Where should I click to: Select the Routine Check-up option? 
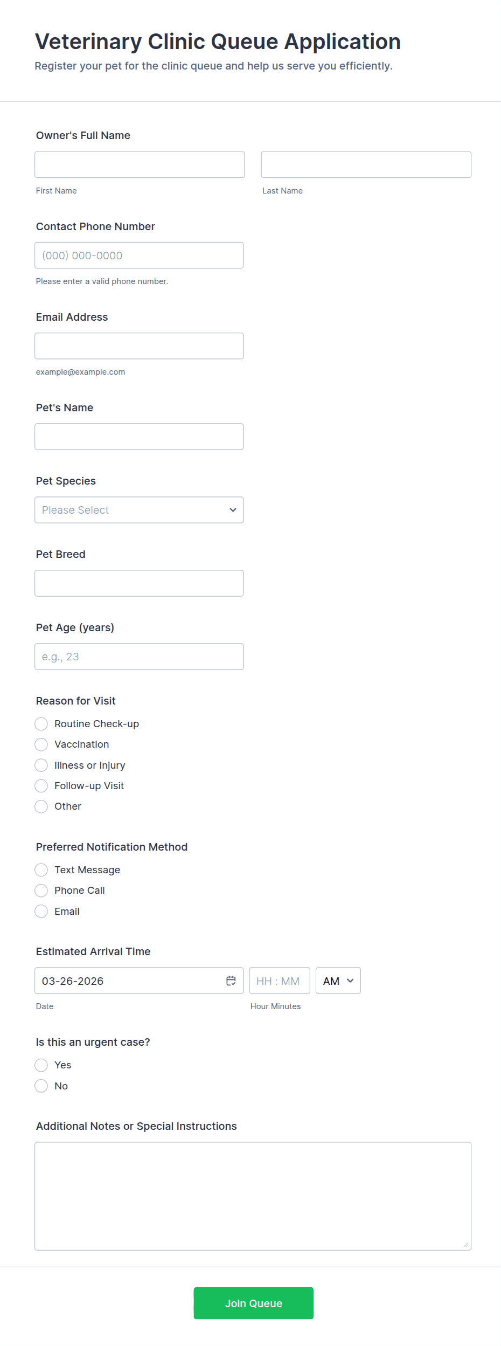(41, 723)
